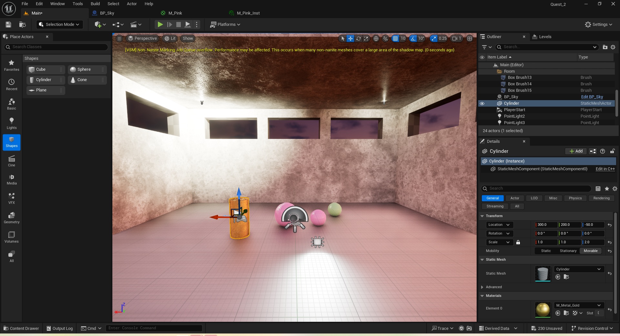Click the Add component button
The height and width of the screenshot is (336, 620).
coord(576,151)
